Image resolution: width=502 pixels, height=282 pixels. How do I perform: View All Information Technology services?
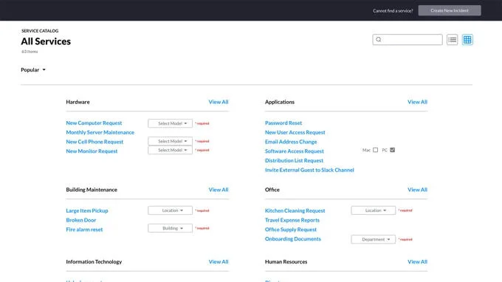(219, 261)
